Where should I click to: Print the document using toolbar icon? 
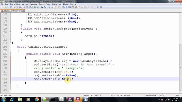[20, 7]
